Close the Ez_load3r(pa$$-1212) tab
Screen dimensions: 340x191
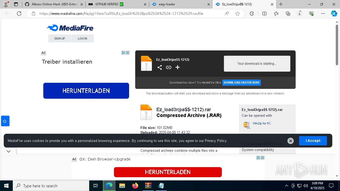coord(272,4)
